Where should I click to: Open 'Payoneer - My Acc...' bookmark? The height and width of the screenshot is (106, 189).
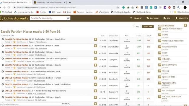point(83,12)
